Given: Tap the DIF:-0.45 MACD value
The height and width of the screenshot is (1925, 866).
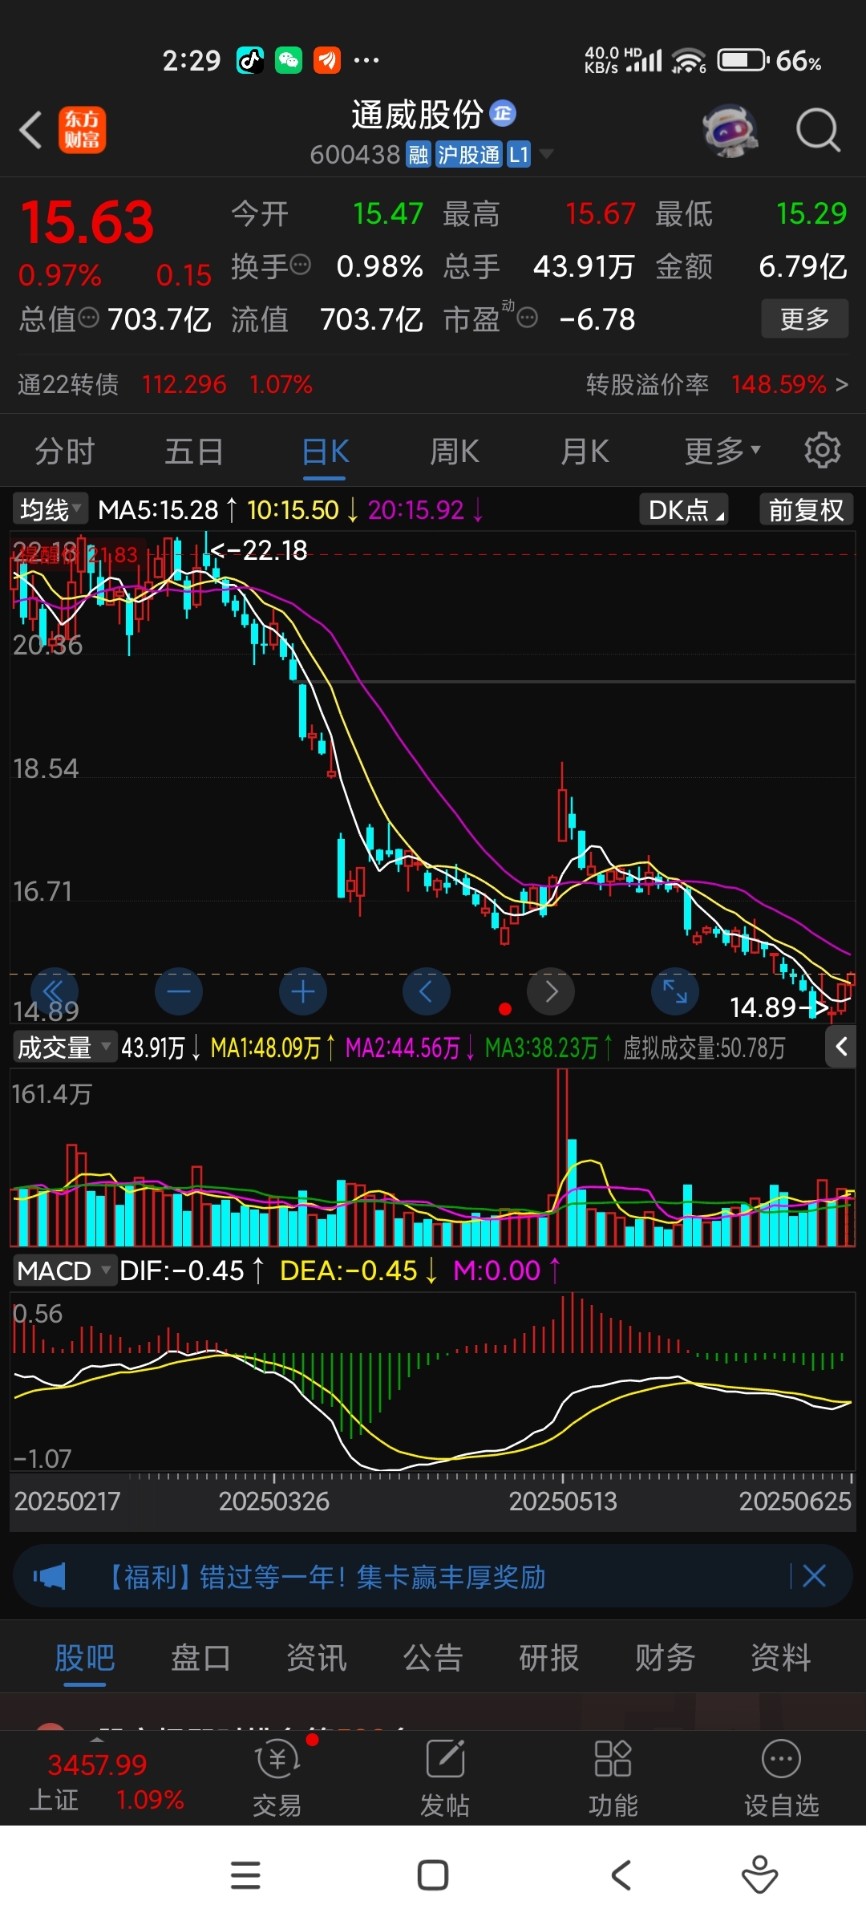Looking at the screenshot, I should (182, 1270).
